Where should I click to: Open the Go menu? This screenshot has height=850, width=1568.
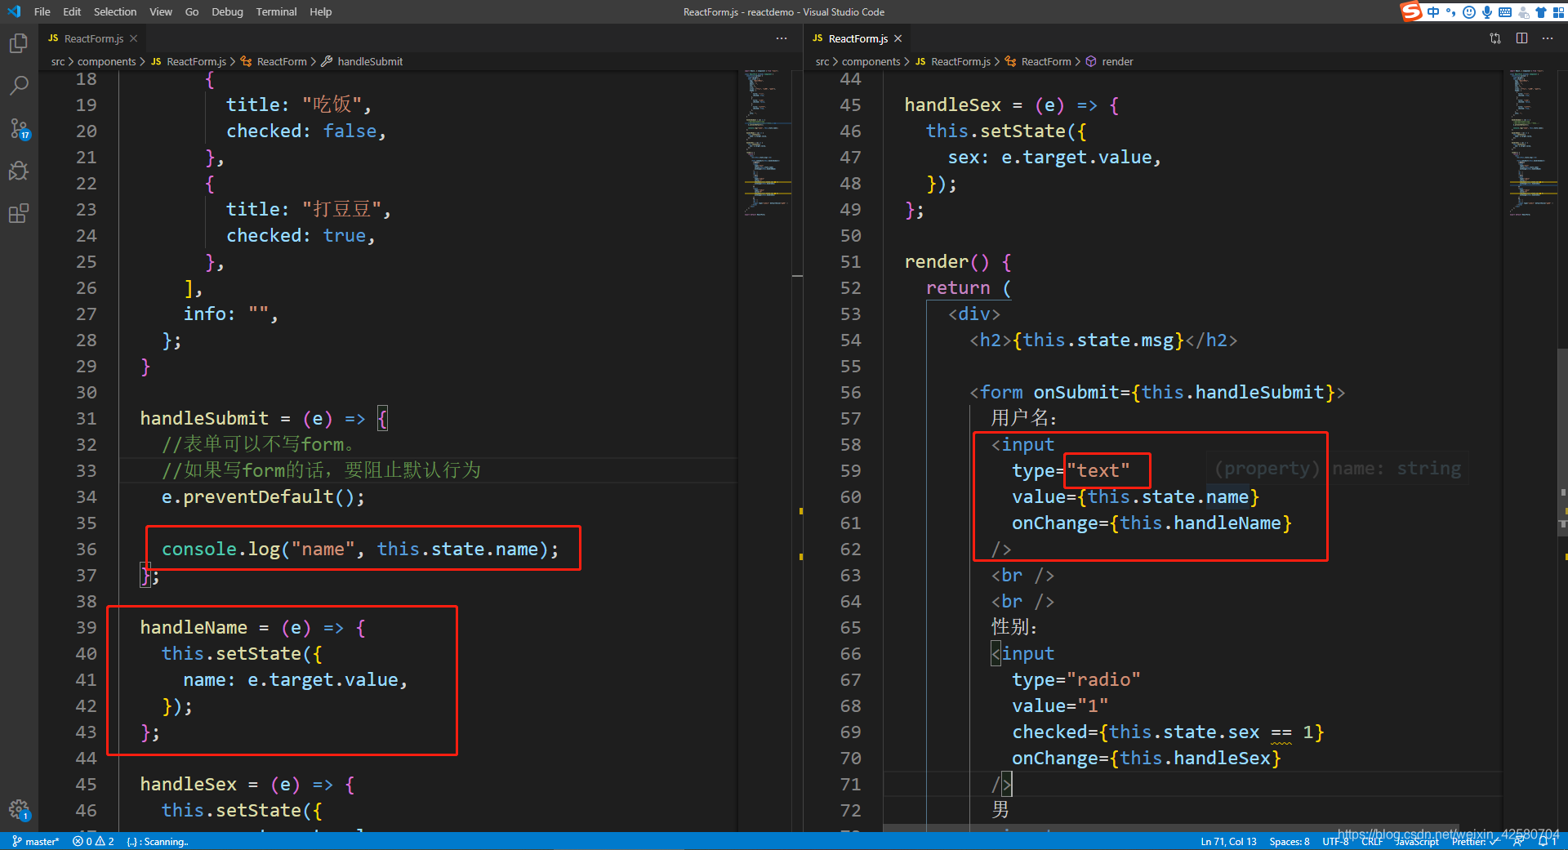[192, 11]
